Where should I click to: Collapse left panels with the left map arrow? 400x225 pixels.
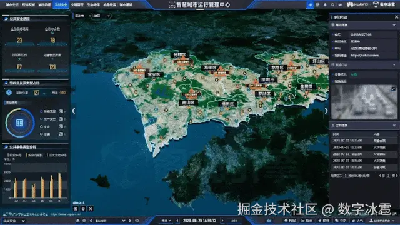74,111
